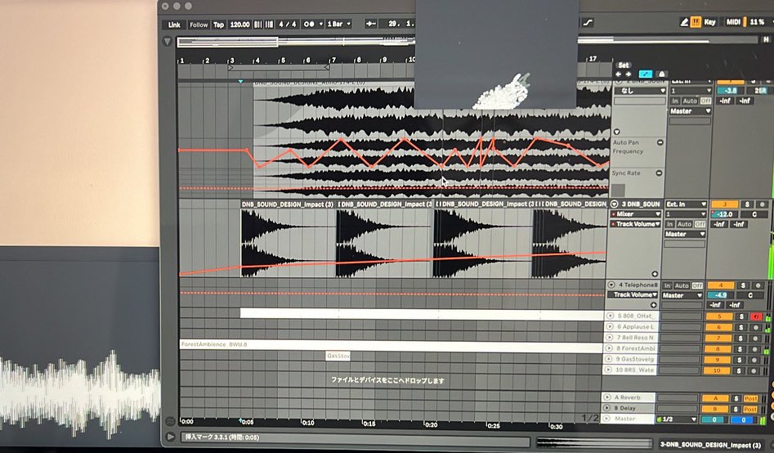This screenshot has width=774, height=453.
Task: Open track 3 Ext. In input dropdown
Action: pos(686,204)
